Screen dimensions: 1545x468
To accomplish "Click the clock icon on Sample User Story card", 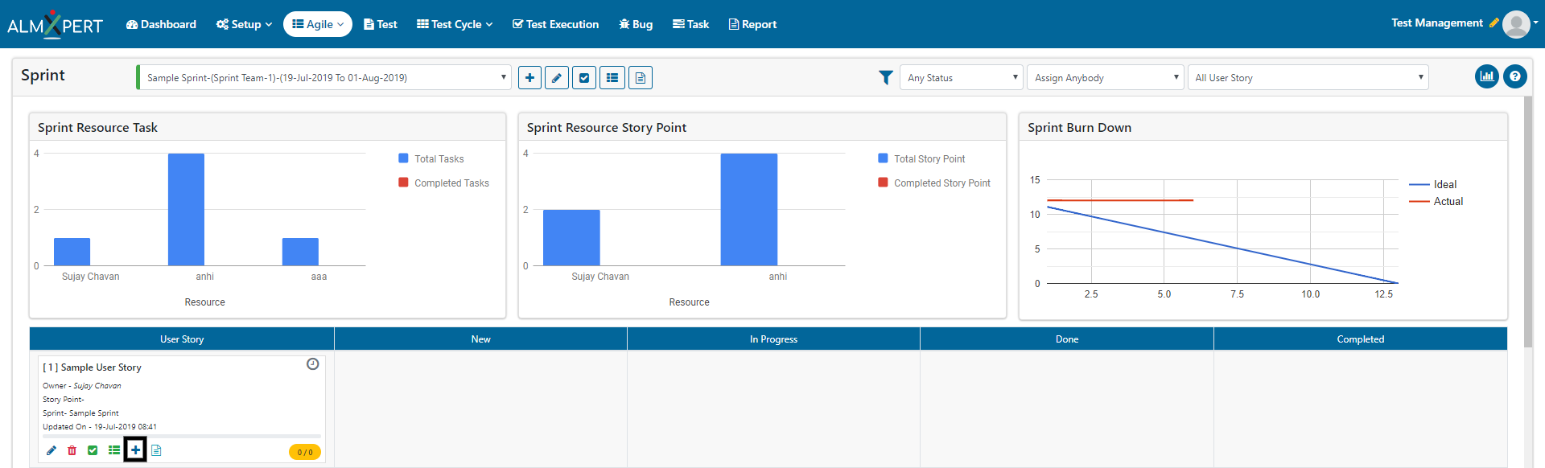I will pos(313,364).
